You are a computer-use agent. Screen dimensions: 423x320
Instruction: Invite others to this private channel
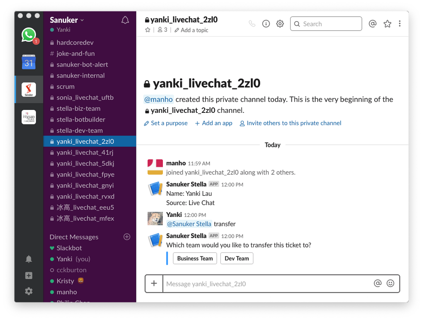(290, 123)
